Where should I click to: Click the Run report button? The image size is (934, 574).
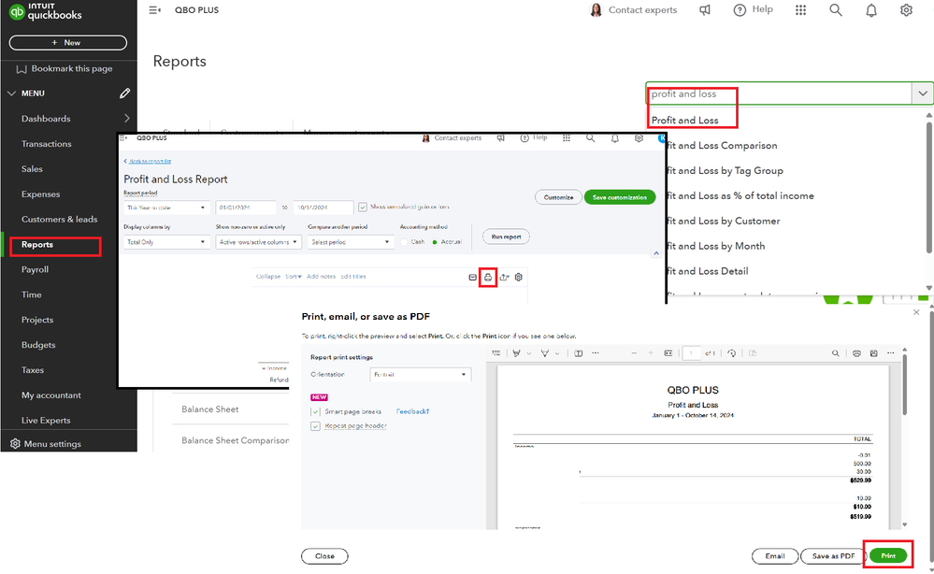point(506,237)
